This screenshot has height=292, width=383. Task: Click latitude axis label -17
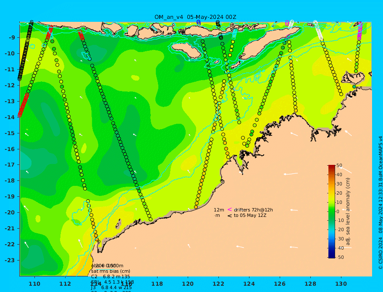click(10, 165)
